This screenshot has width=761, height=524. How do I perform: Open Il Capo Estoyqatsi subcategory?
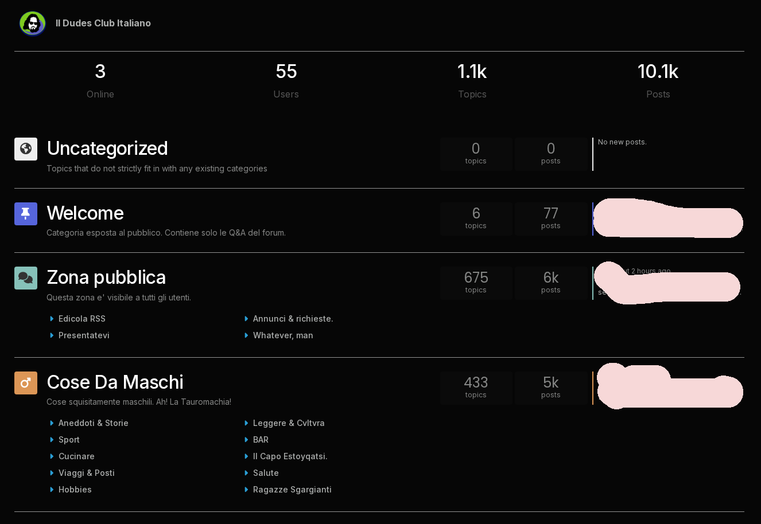tap(290, 456)
